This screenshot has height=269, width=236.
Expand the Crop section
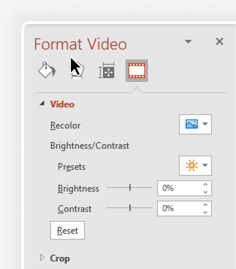[42, 258]
